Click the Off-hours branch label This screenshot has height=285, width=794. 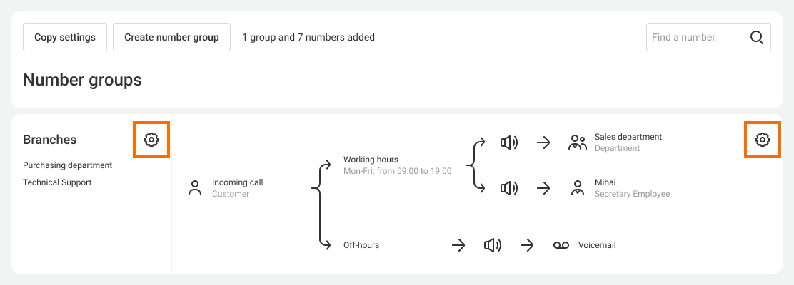pos(361,245)
